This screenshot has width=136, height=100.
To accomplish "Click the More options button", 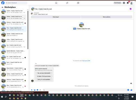I will click(107, 17).
